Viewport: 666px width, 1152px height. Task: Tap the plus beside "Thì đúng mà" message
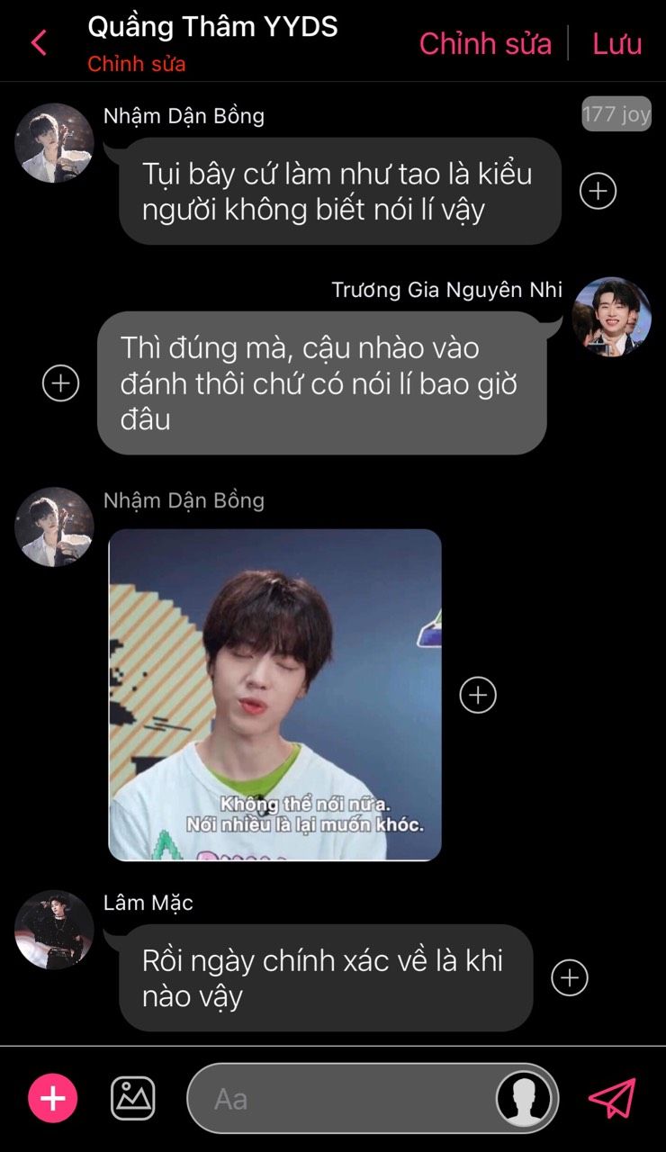(x=61, y=383)
